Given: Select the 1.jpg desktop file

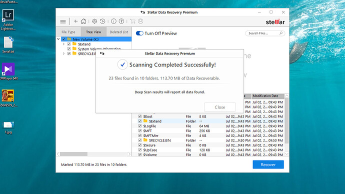Looking at the screenshot, I should (8, 127).
